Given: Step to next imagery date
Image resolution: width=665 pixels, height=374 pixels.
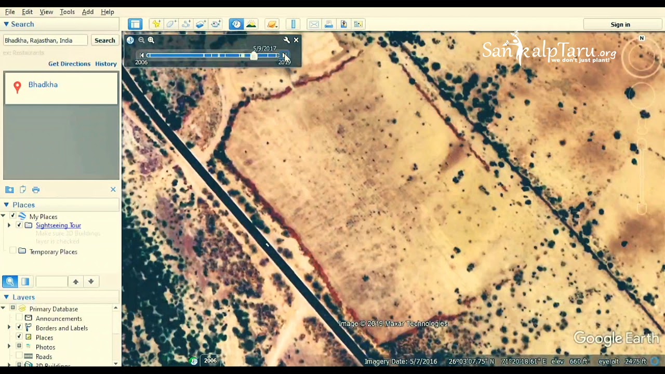Looking at the screenshot, I should coord(285,55).
